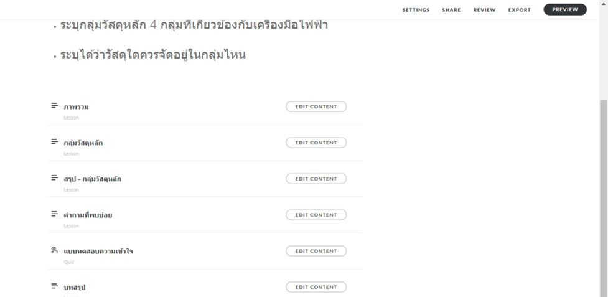
Task: Open the Review option in top bar
Action: (x=484, y=10)
